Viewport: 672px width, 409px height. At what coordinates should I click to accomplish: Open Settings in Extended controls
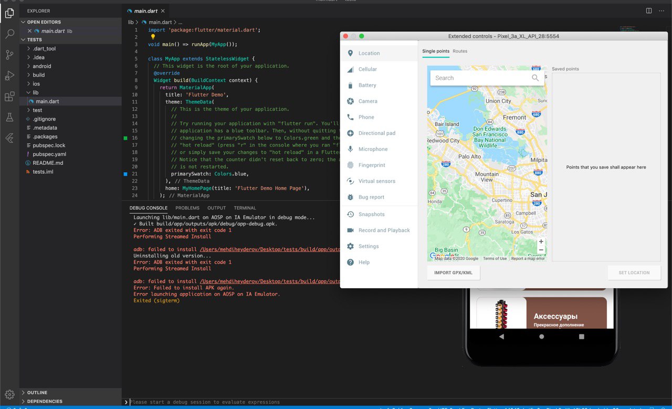coord(379,246)
